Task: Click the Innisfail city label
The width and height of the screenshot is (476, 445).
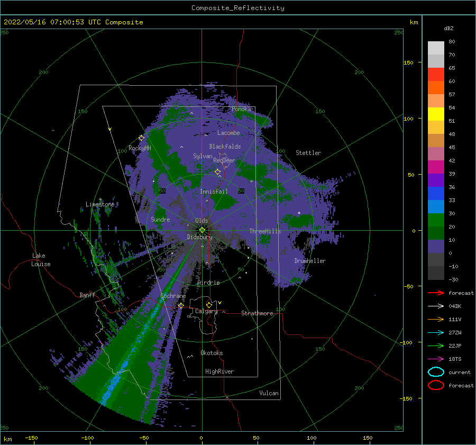Action: pos(214,192)
